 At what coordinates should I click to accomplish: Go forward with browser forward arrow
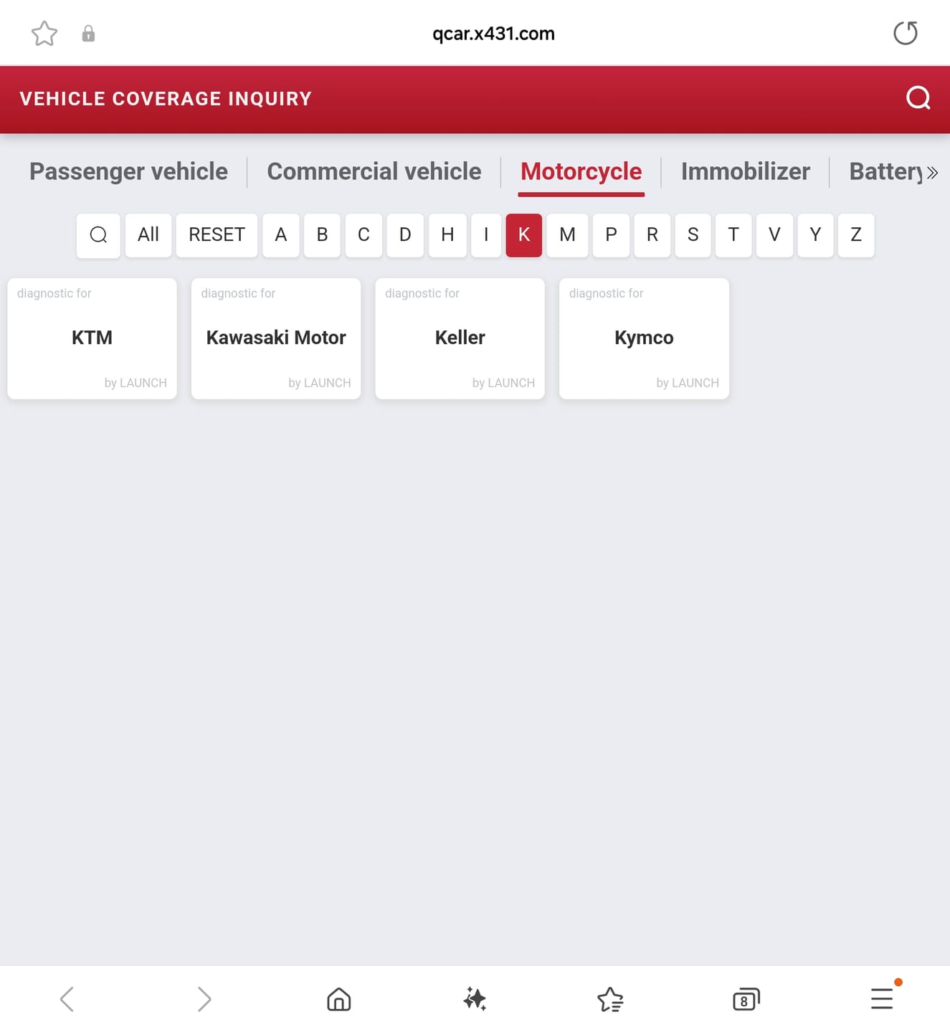point(204,999)
